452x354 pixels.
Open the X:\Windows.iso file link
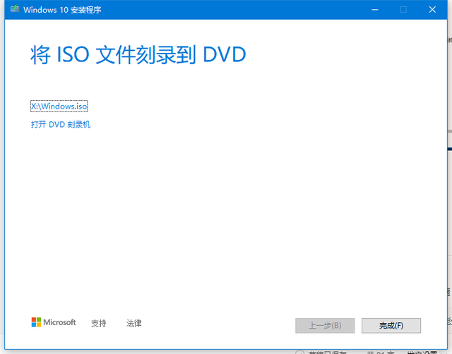pos(59,106)
